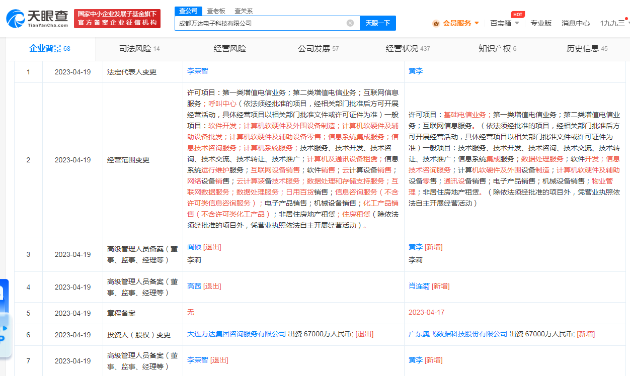Click the 无 value in 章程备案 row
The image size is (630, 376).
pyautogui.click(x=191, y=312)
